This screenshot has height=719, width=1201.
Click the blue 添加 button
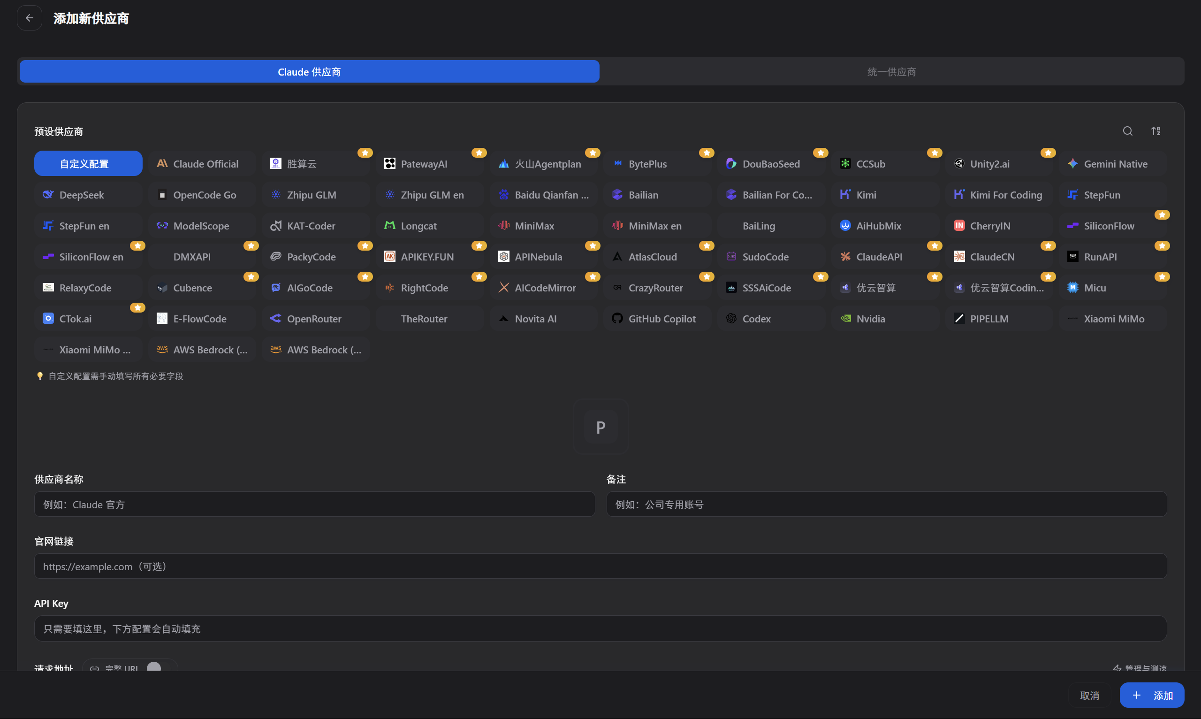(x=1152, y=695)
